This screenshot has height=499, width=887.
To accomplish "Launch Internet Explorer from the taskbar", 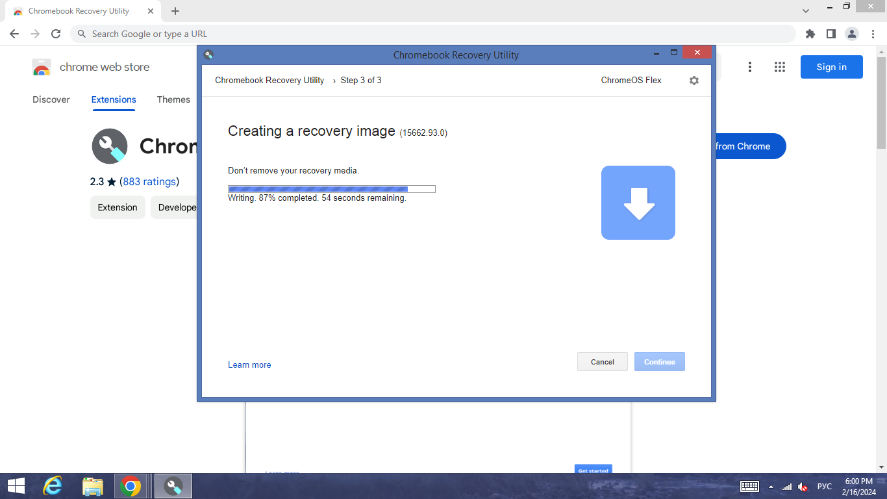I will (52, 486).
